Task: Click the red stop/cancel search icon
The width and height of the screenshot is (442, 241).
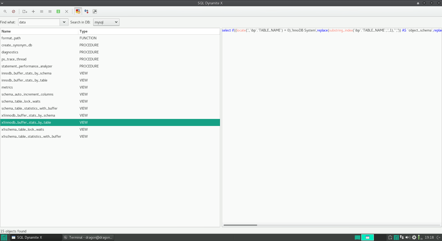Action: point(14,11)
